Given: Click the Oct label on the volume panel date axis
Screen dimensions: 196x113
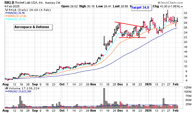Looking at the screenshot, I should click(x=62, y=110).
